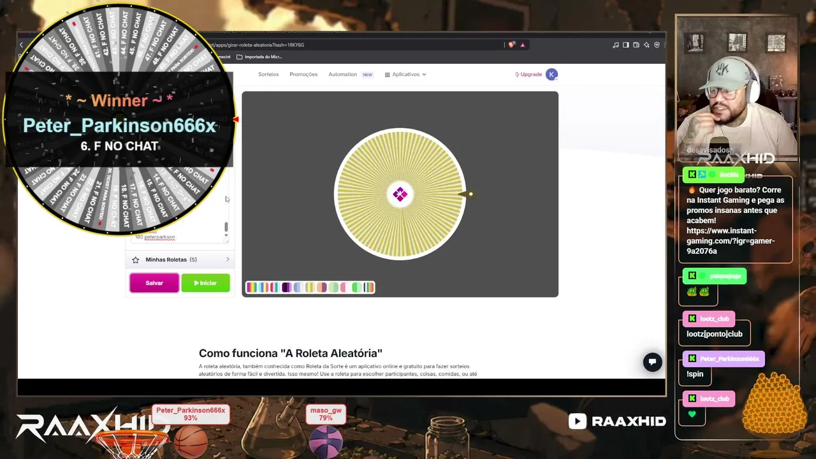Open the Brave Wallet icon
The width and height of the screenshot is (816, 459).
tap(636, 45)
